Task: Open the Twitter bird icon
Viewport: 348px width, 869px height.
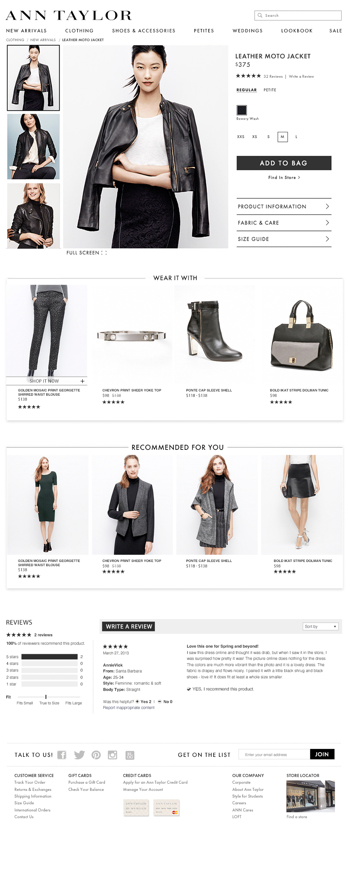Action: (x=79, y=755)
